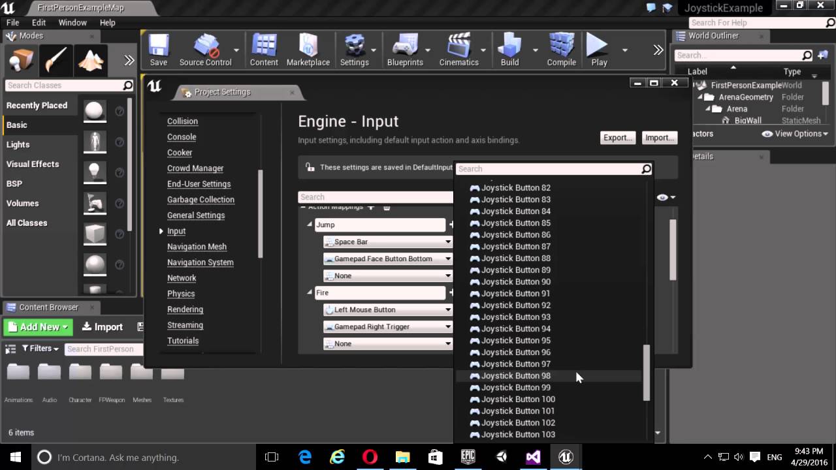The width and height of the screenshot is (836, 470).
Task: Open the eye view options in Project Settings
Action: 666,197
